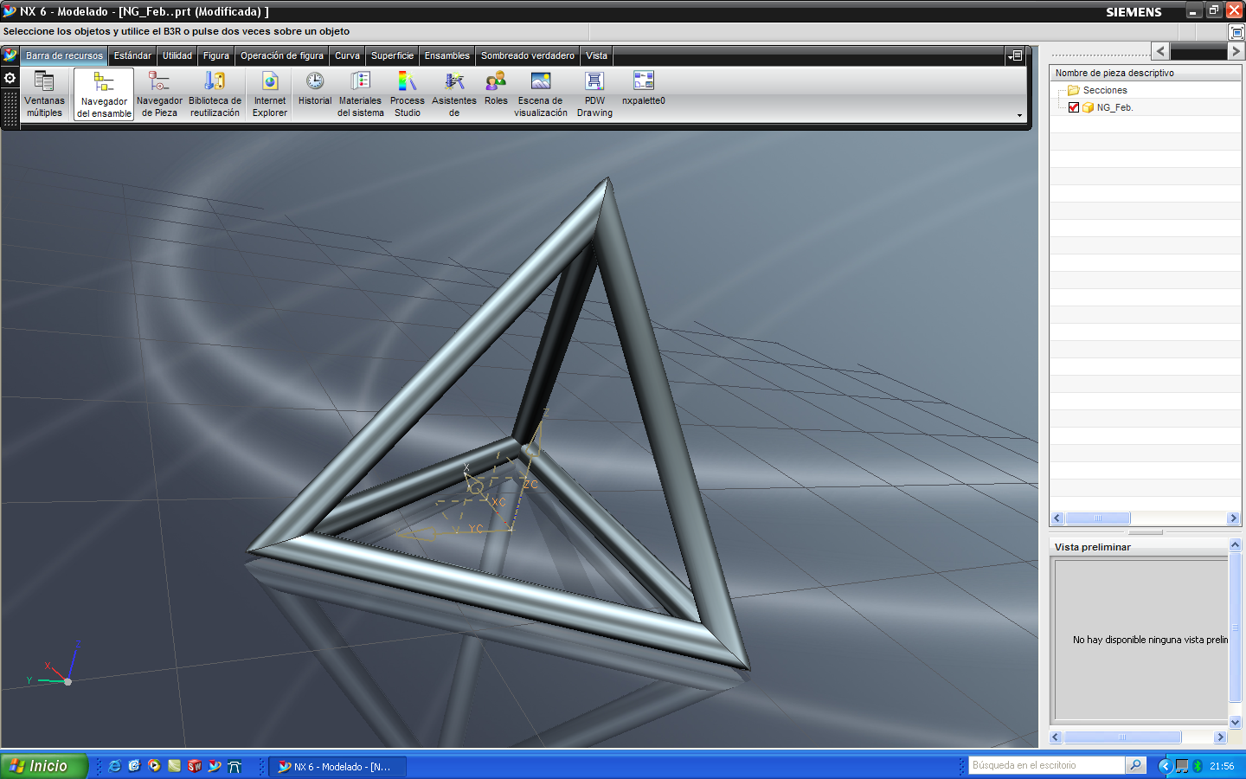The height and width of the screenshot is (779, 1246).
Task: Click NX 6 - Modelado taskbar button
Action: tap(337, 767)
